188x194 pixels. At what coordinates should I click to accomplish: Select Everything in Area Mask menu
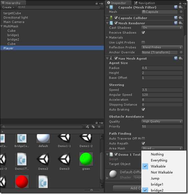click(164, 160)
